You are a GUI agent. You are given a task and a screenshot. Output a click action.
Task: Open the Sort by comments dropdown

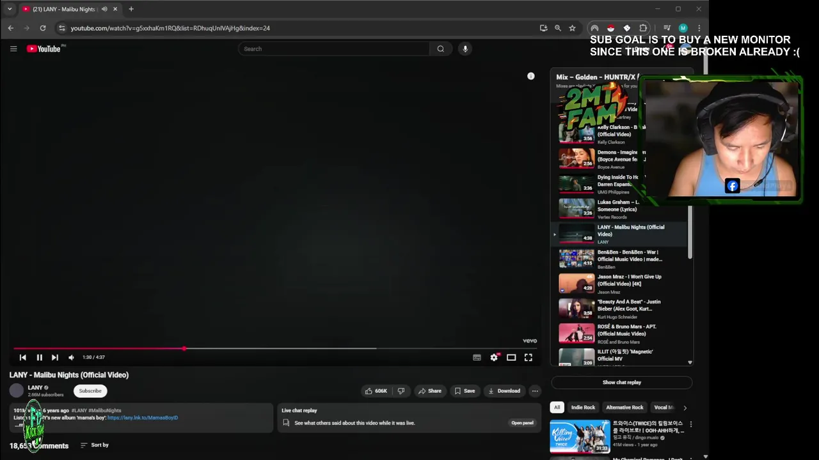coord(94,445)
